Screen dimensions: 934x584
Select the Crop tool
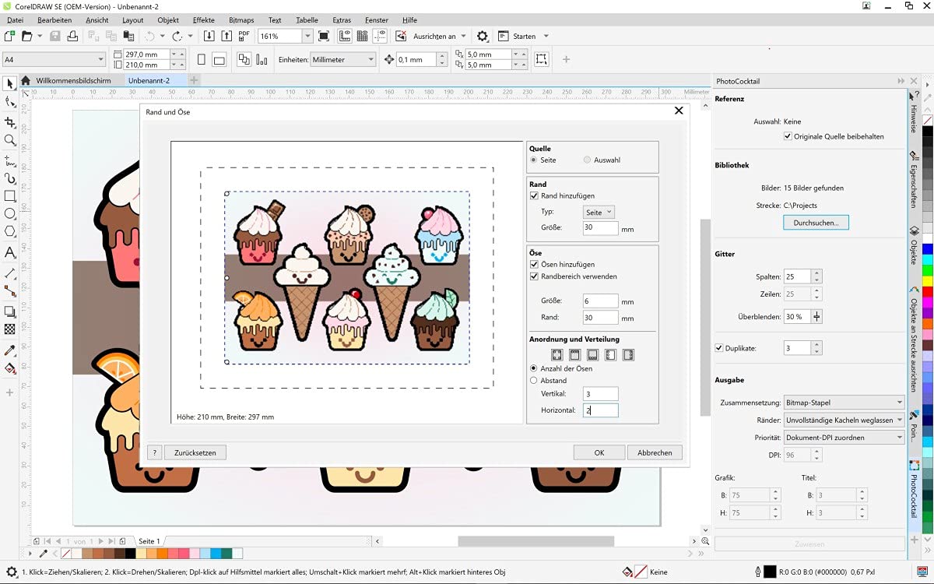click(10, 122)
